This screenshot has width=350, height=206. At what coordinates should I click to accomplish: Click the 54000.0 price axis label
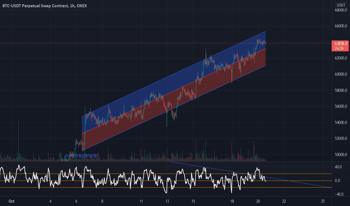[341, 122]
